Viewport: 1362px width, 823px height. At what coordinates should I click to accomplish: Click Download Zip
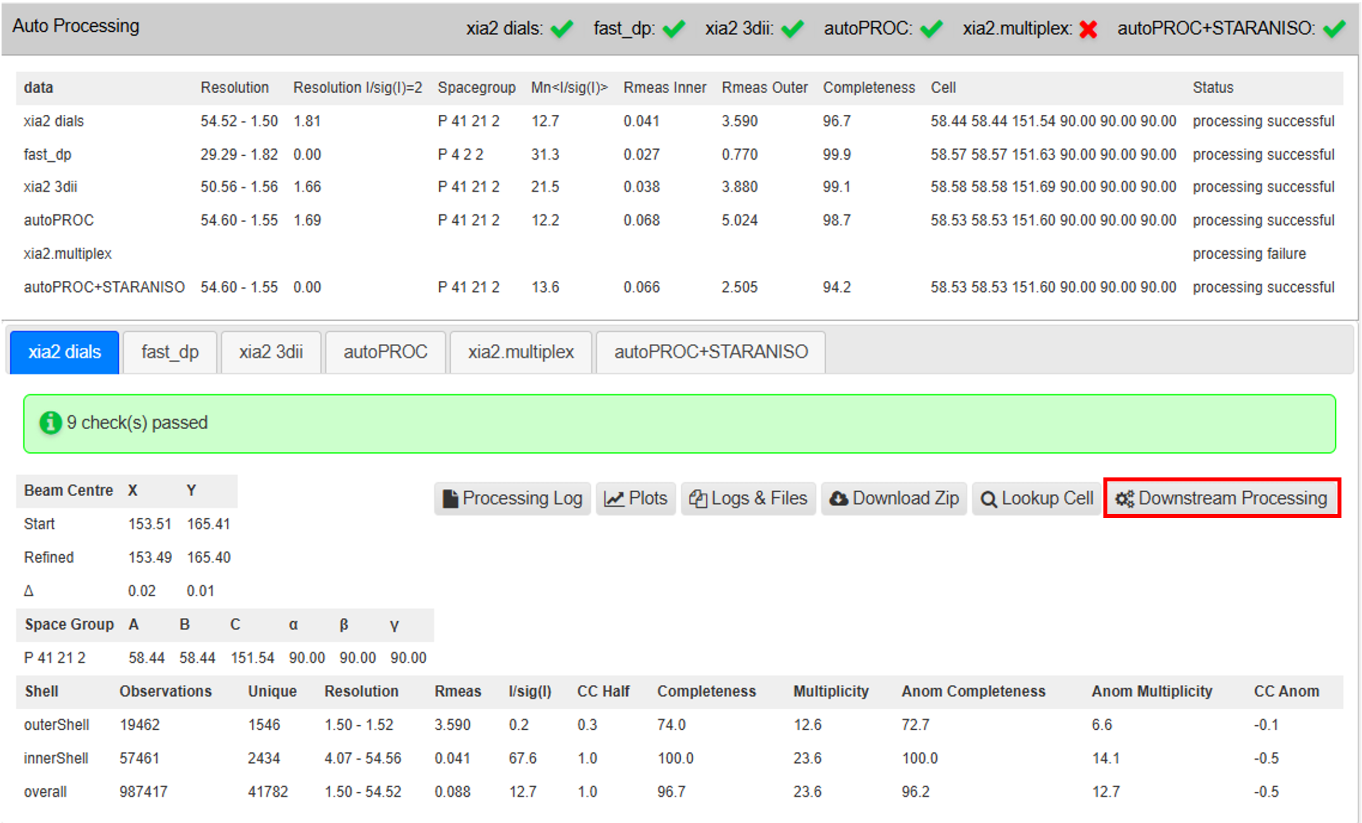point(894,498)
